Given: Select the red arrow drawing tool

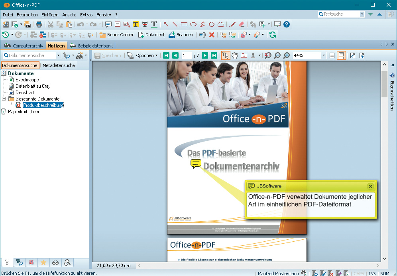Looking at the screenshot, I should point(166,24).
